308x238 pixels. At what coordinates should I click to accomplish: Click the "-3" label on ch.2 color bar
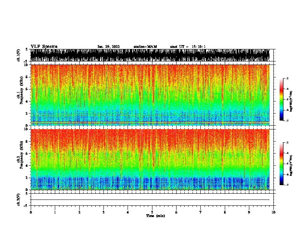287,143
